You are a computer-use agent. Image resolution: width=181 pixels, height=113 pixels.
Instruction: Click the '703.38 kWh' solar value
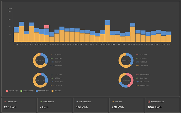59,85
